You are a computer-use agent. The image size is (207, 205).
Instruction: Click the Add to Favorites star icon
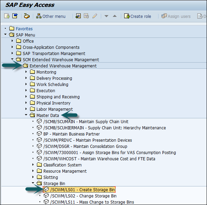point(78,16)
